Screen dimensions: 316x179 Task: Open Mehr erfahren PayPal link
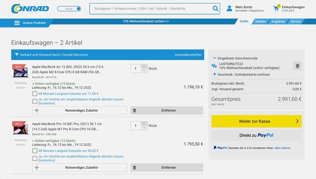pos(283,148)
